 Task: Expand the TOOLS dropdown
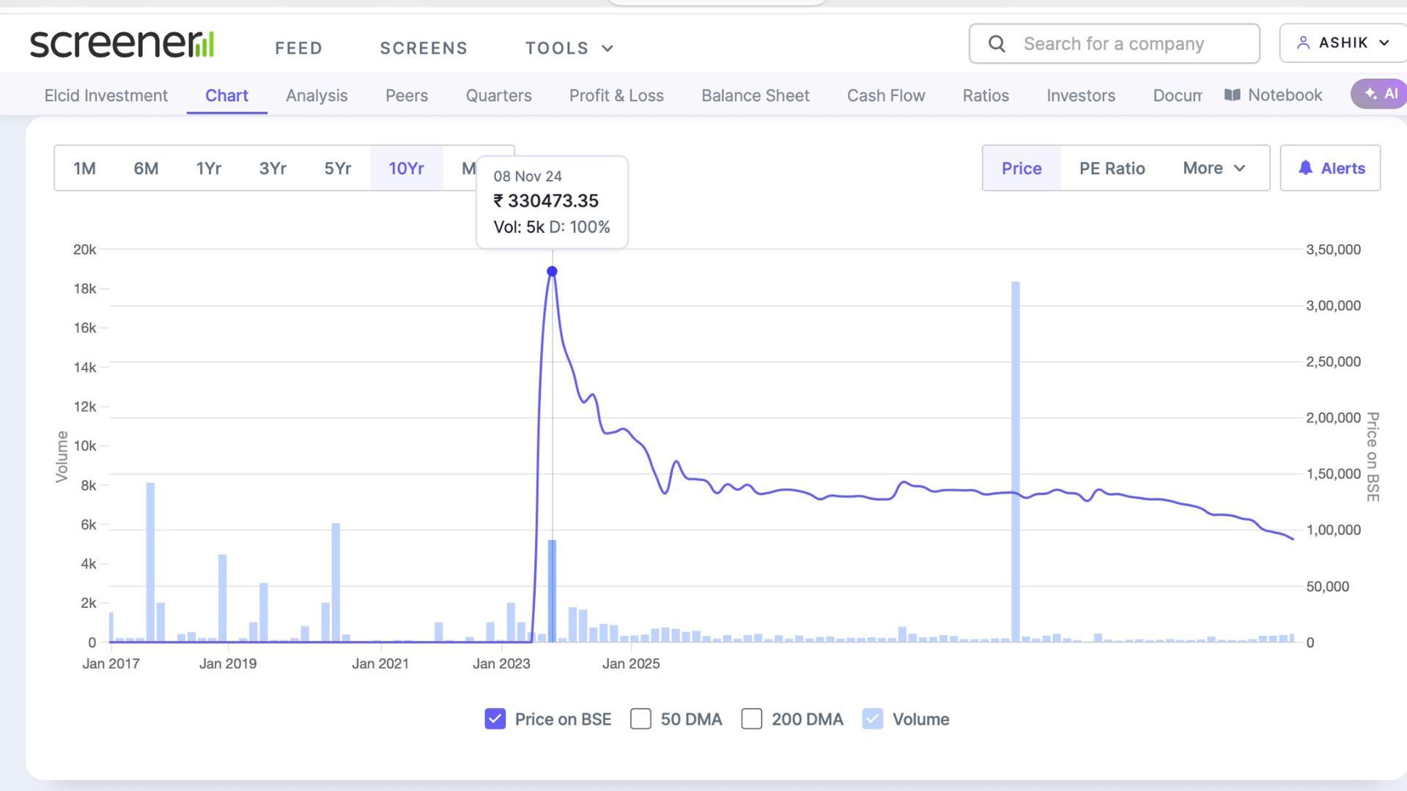point(569,48)
